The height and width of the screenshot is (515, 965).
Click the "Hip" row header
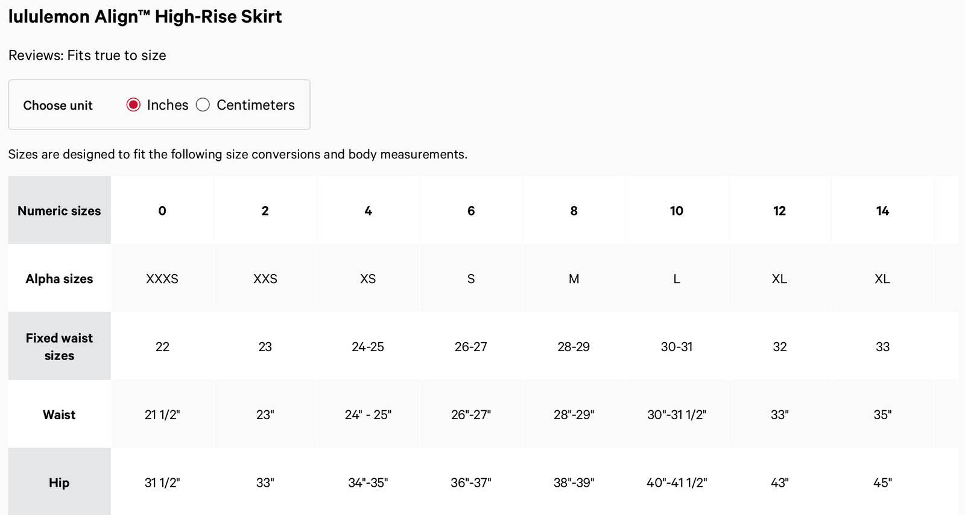59,482
